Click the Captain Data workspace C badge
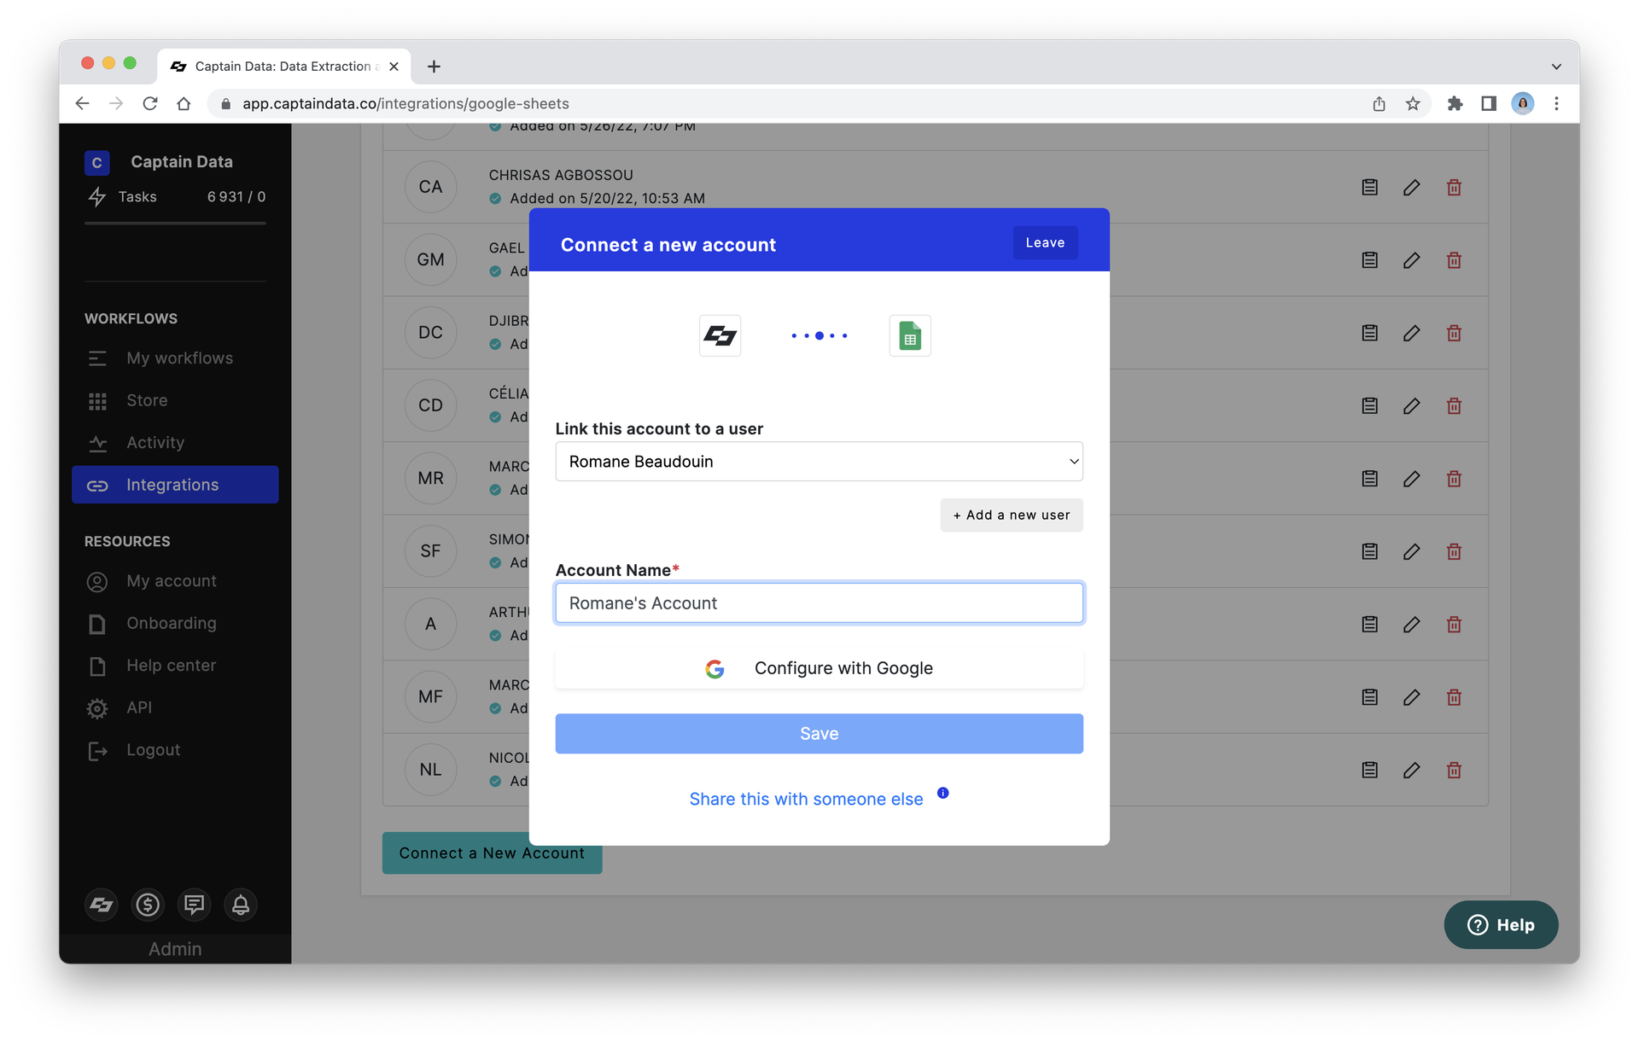Screen dimensions: 1639x1042 point(96,162)
